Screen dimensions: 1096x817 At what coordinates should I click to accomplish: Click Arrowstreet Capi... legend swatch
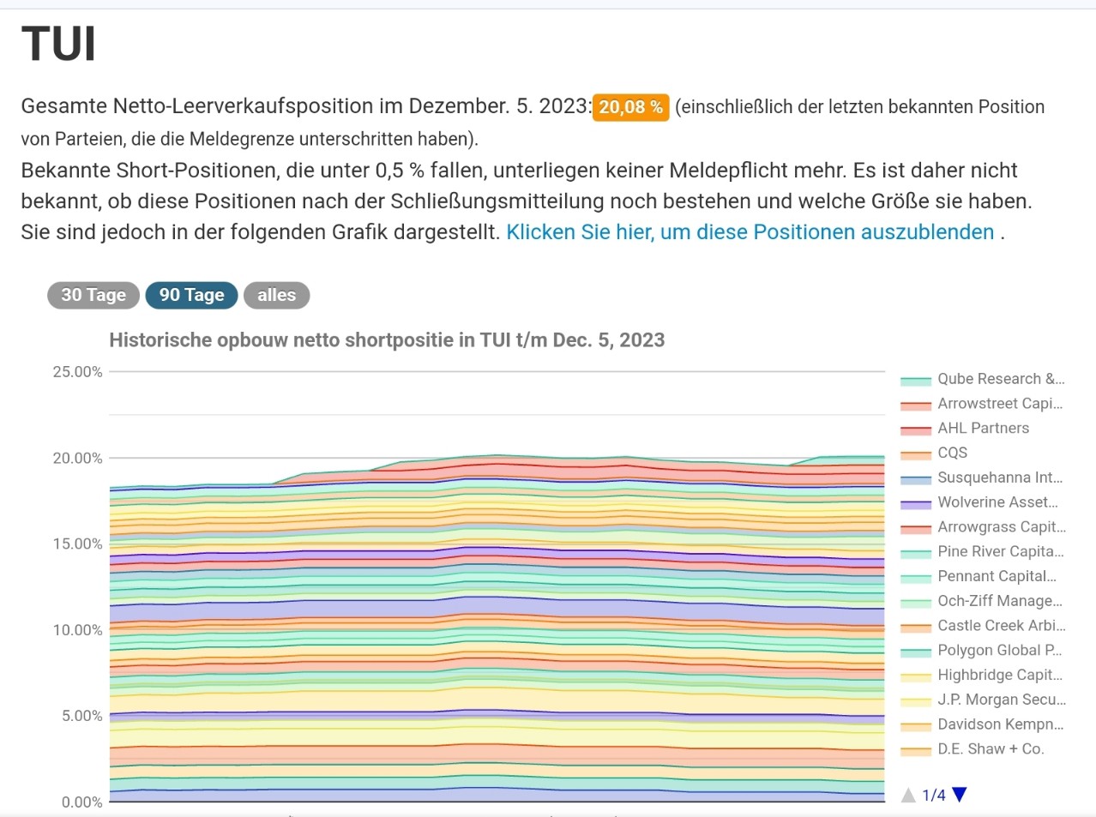click(916, 405)
